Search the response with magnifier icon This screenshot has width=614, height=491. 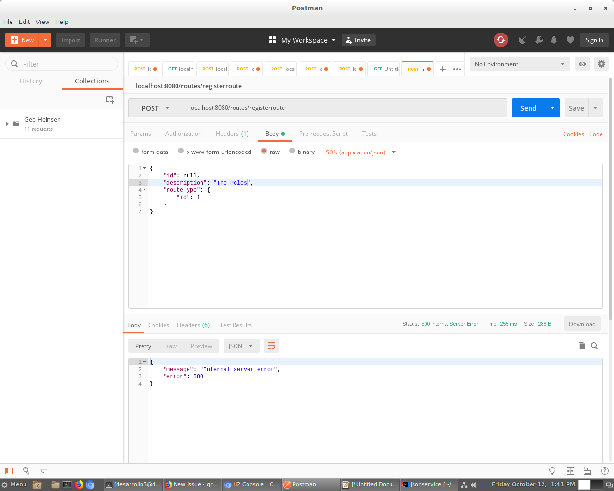click(x=594, y=346)
